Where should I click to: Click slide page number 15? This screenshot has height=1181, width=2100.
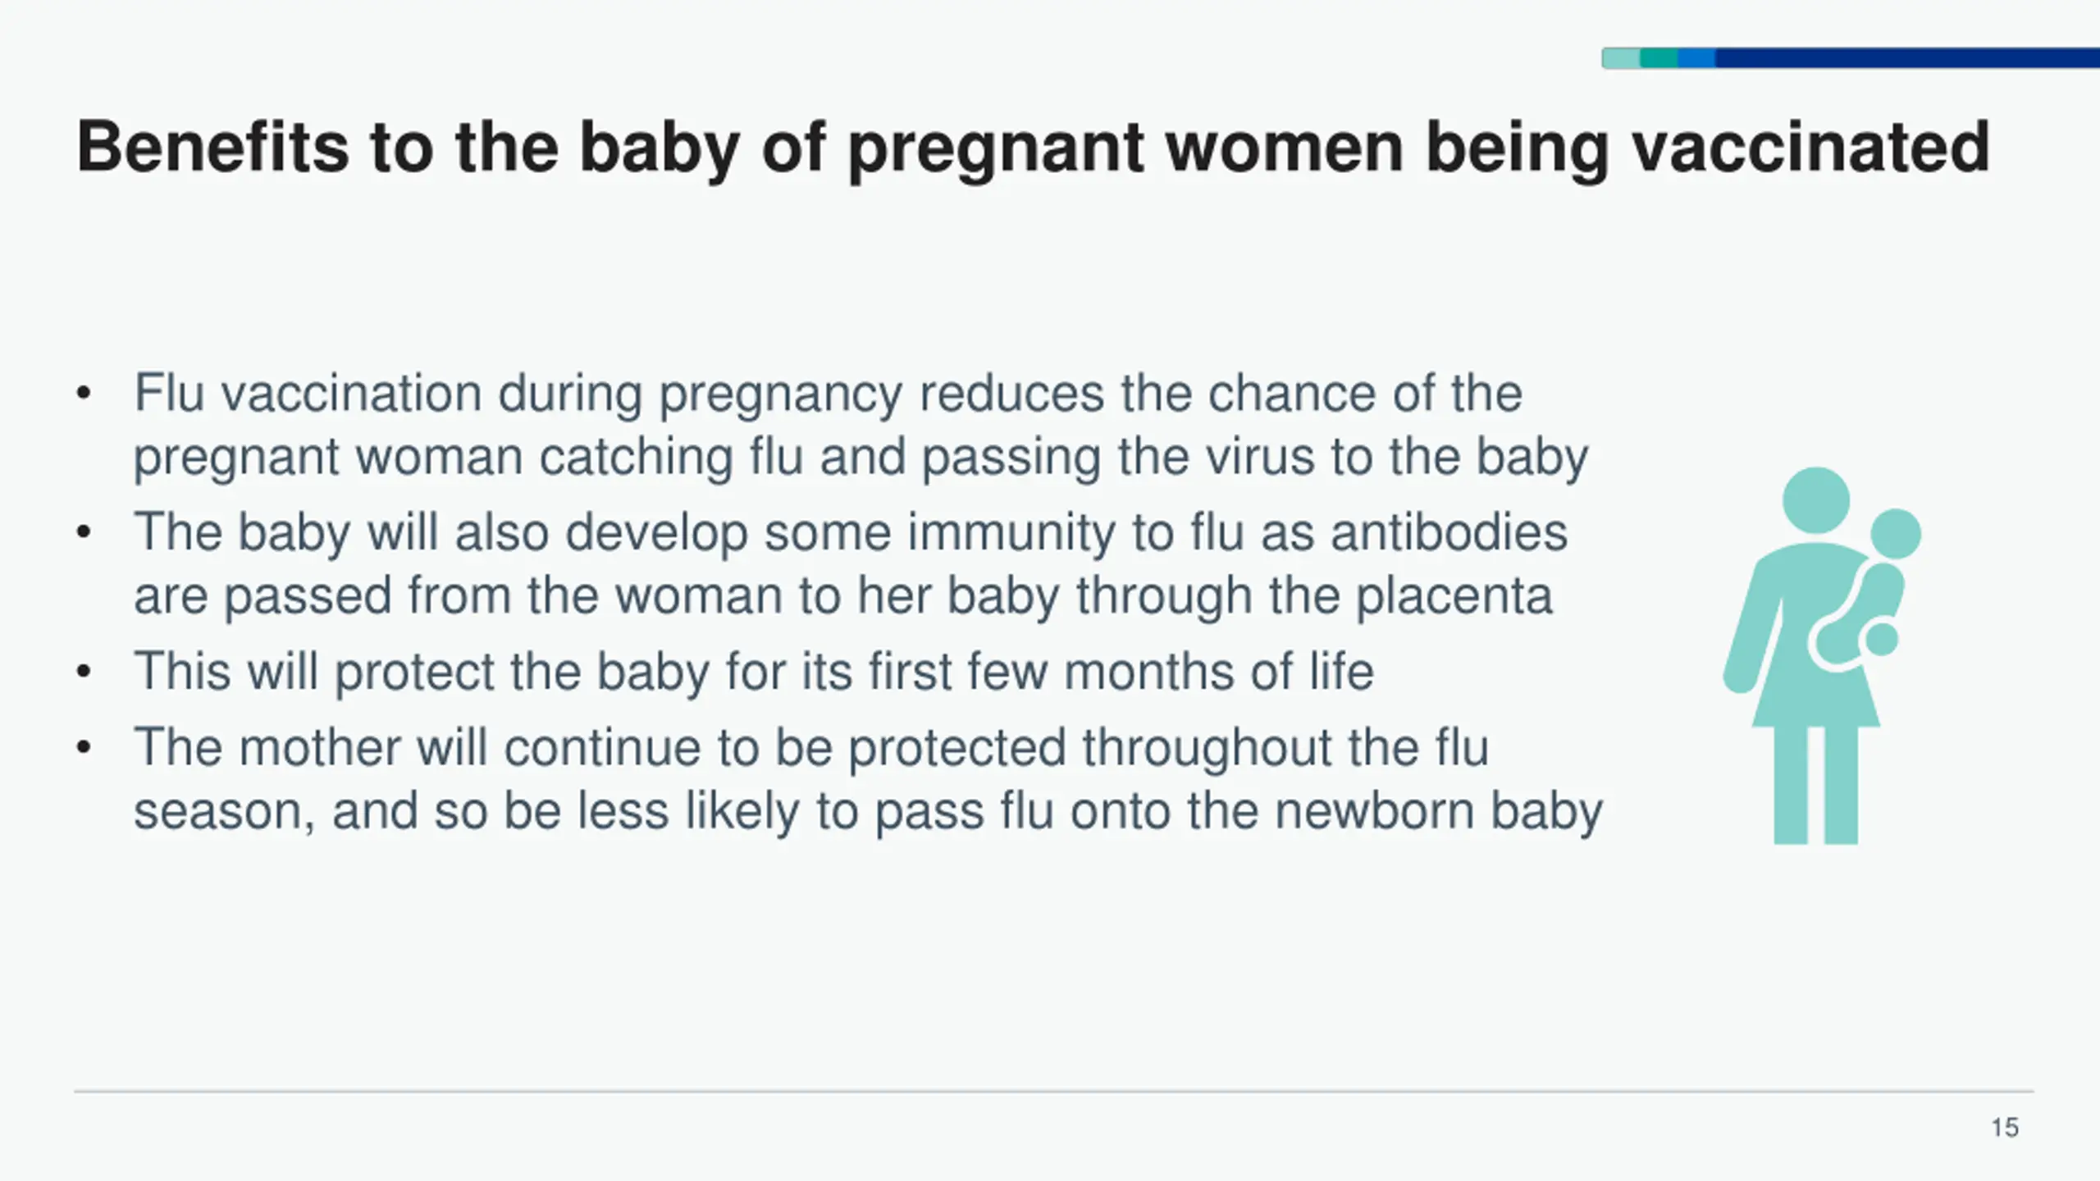point(2005,1128)
